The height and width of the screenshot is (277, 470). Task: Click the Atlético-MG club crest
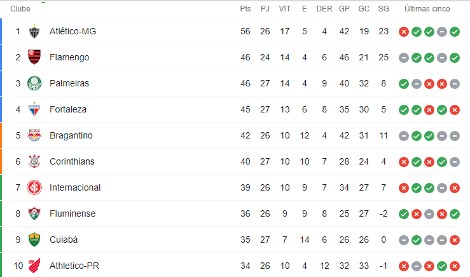click(34, 31)
